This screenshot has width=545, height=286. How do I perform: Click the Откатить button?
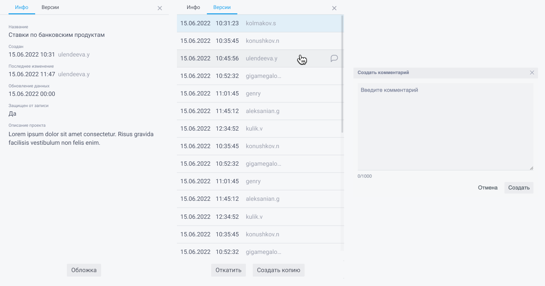(x=229, y=270)
